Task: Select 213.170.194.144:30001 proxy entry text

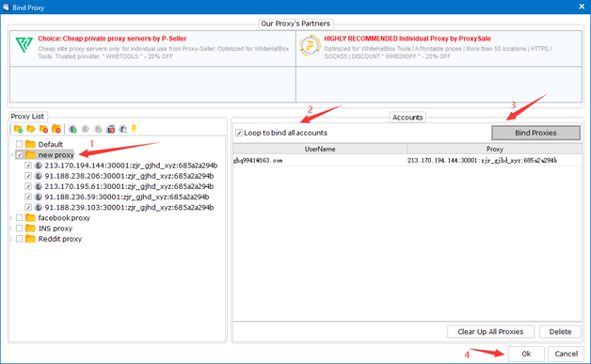Action: coord(131,166)
